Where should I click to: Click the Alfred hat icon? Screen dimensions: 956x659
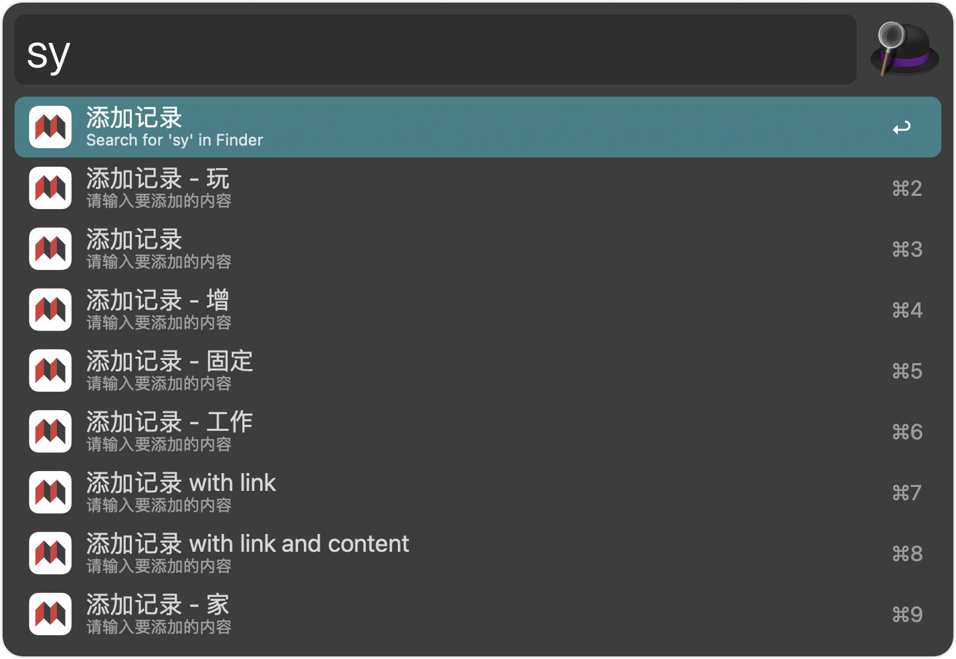click(x=904, y=49)
